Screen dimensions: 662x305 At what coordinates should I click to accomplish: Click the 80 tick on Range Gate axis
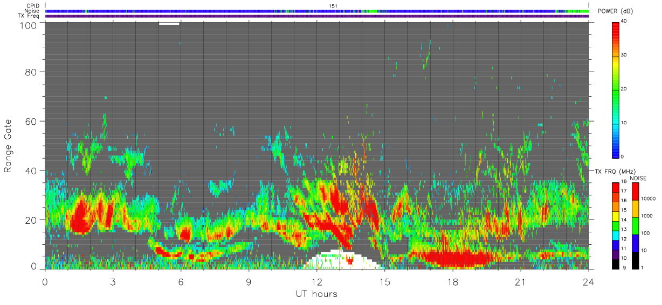[31, 72]
